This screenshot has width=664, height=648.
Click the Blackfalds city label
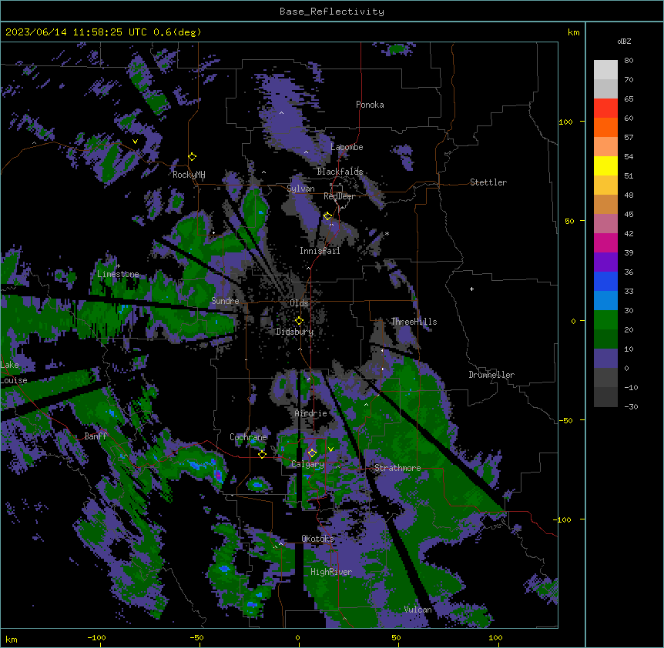pos(340,172)
